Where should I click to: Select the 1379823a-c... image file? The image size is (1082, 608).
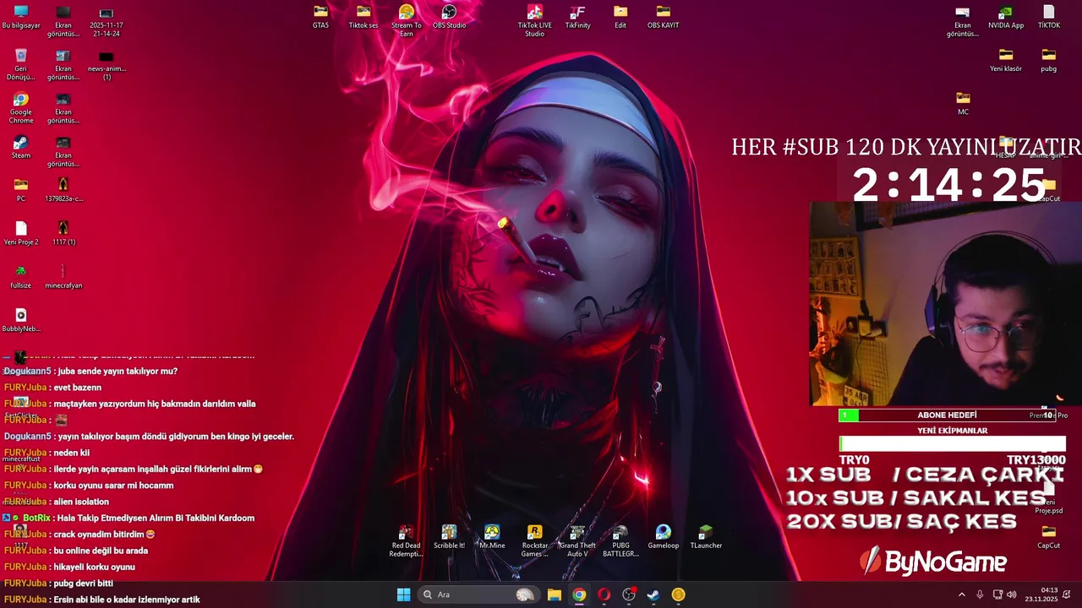[x=63, y=190]
